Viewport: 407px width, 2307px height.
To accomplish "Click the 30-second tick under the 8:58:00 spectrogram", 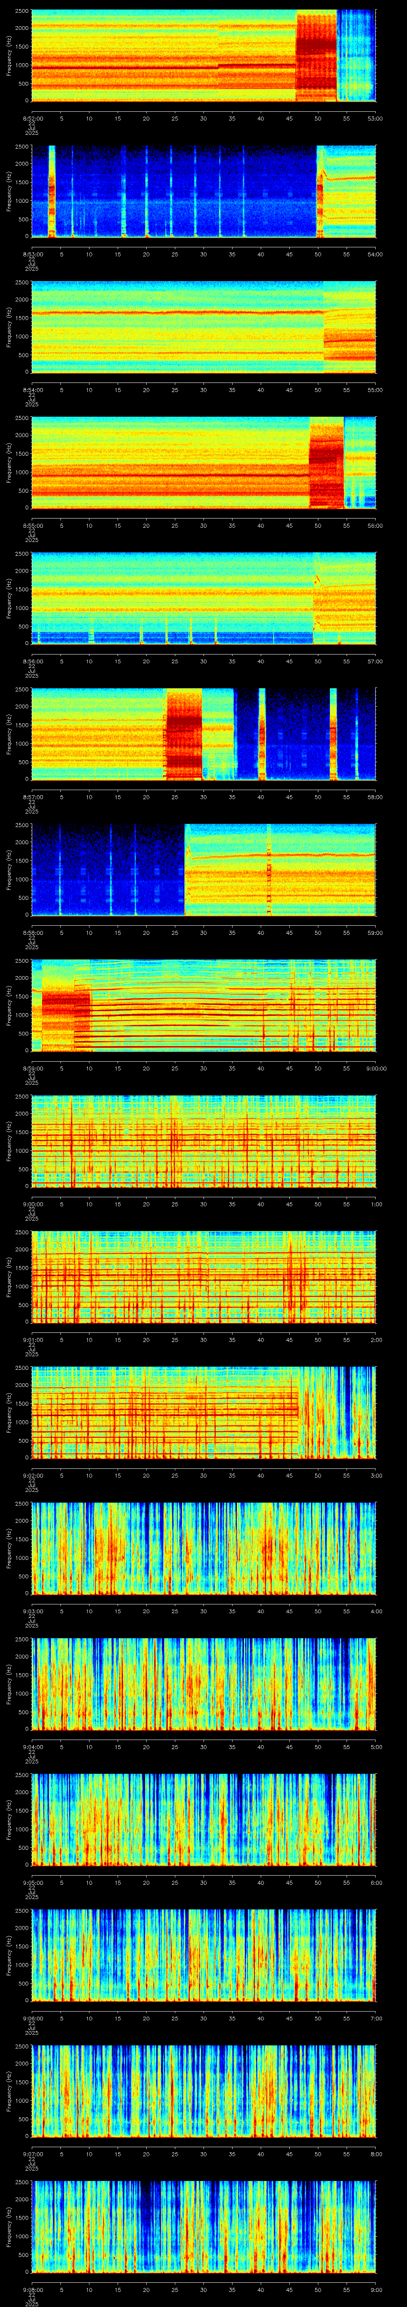I will pyautogui.click(x=203, y=932).
